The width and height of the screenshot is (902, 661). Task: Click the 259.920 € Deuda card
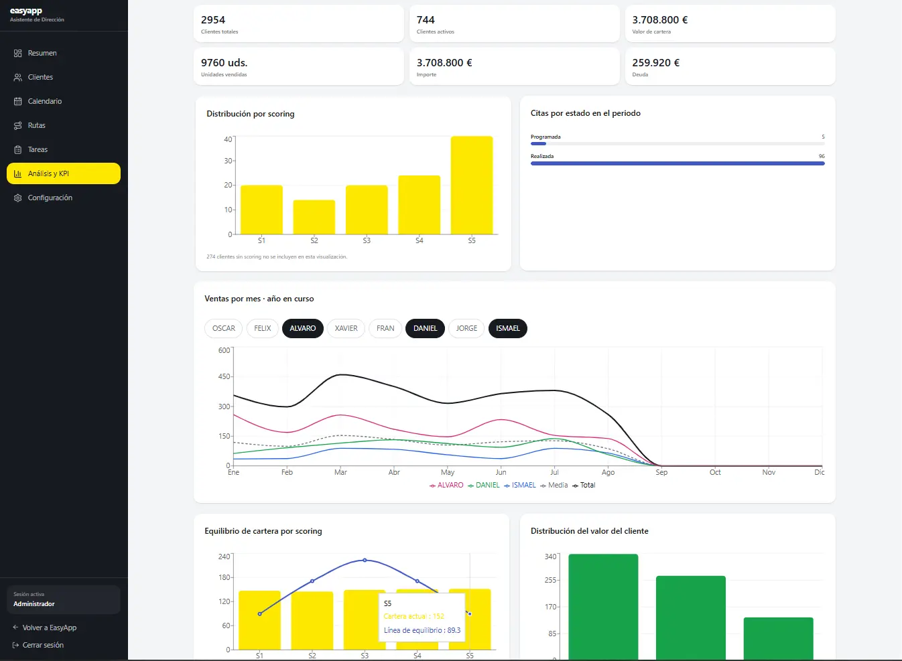tap(730, 66)
